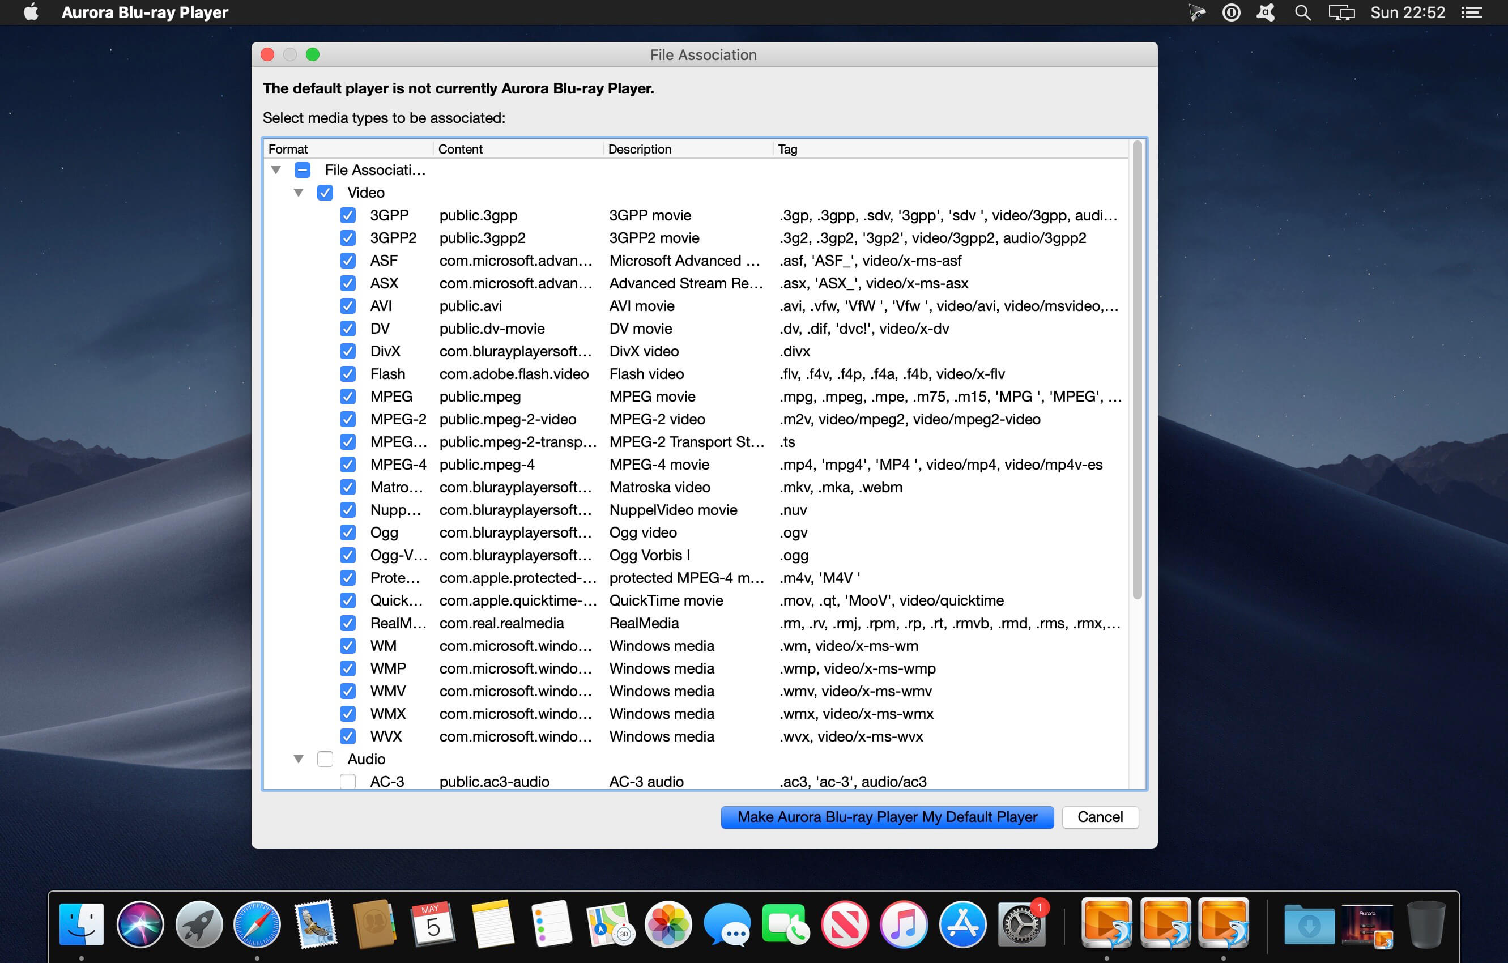Screen dimensions: 1508x963
Task: Open Notification Center from the menu bar
Action: (x=1471, y=12)
